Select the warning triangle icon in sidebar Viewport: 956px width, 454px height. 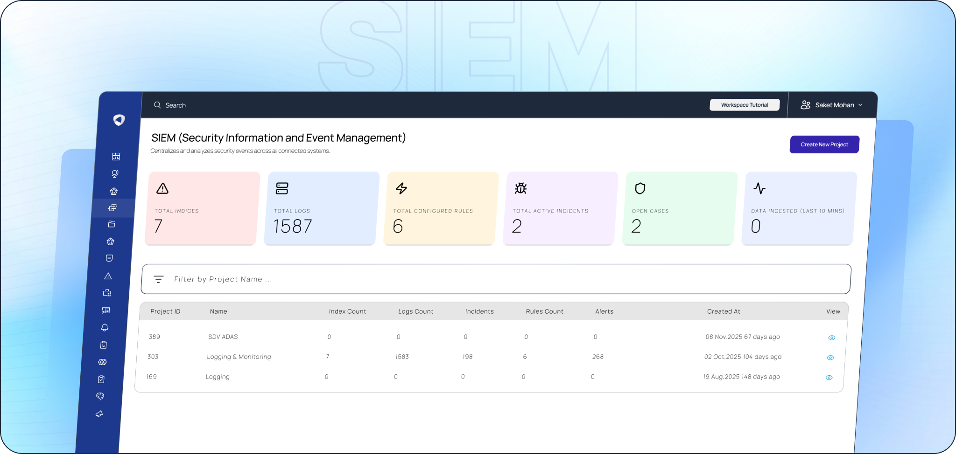(x=108, y=275)
